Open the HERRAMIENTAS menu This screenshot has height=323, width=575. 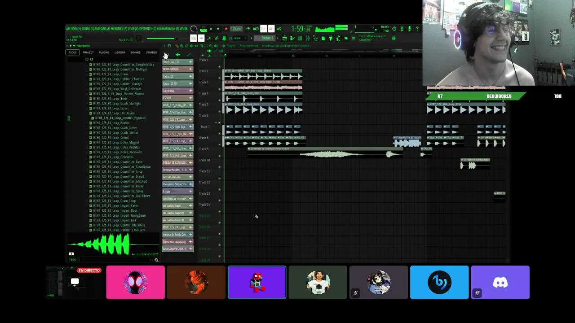[167, 29]
